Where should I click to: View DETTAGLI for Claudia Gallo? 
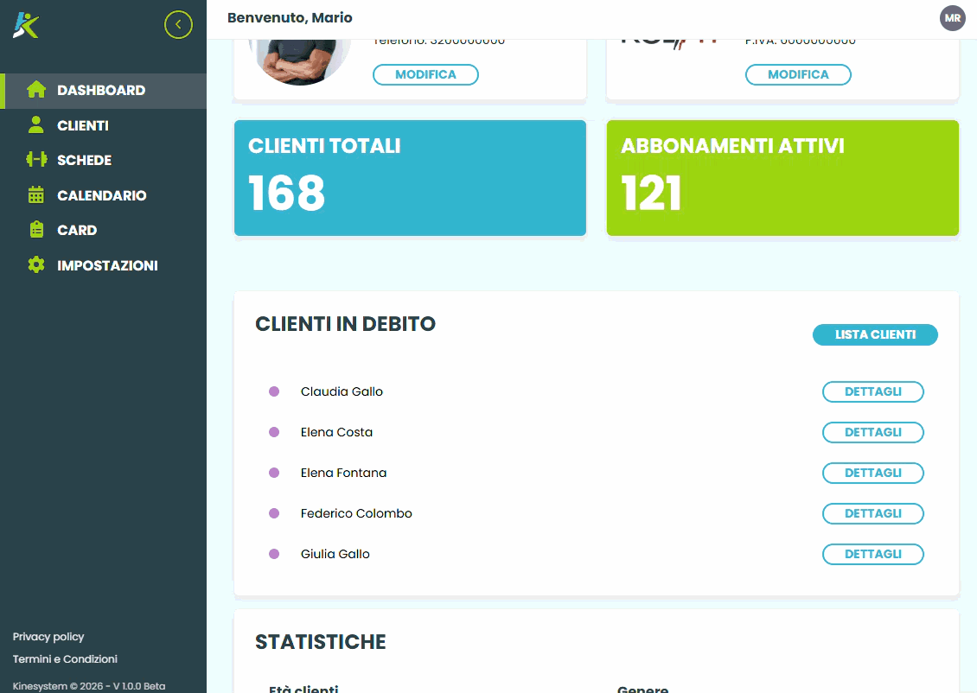tap(873, 391)
